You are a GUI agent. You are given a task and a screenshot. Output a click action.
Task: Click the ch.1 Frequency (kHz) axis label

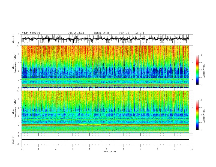[14, 67]
